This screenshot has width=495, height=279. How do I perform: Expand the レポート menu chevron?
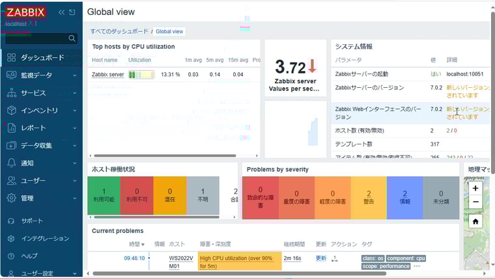tap(75, 128)
